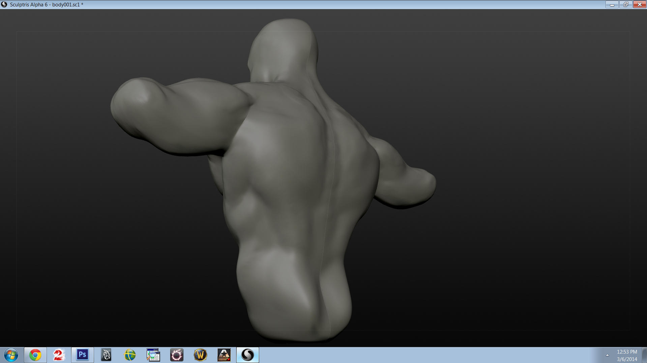Show hidden system tray icons arrow
Image resolution: width=647 pixels, height=363 pixels.
(607, 355)
